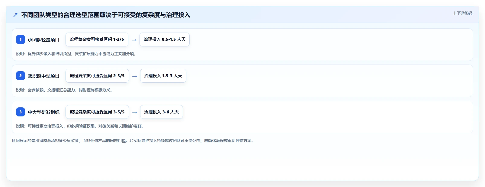Click the arrow before 治理投入 1.5-3 人天

pos(135,76)
